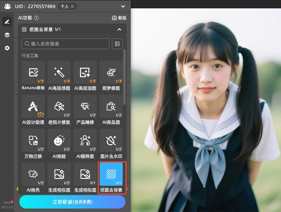
Task: Toggle the tool list view layout button
Action: [117, 44]
